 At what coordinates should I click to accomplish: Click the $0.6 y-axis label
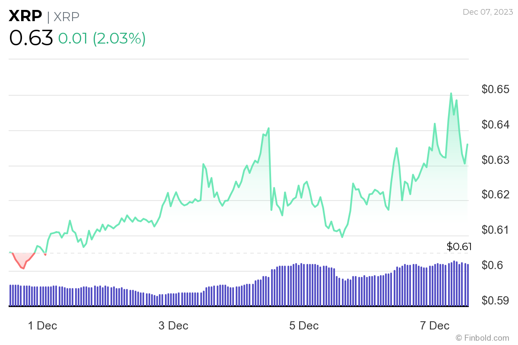click(x=493, y=265)
